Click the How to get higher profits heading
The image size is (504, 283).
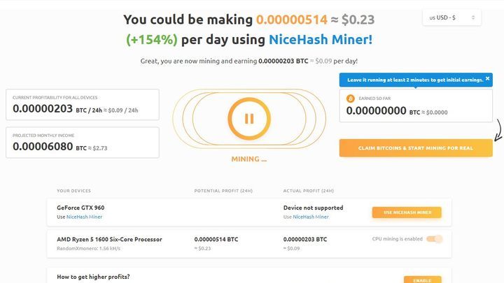(x=93, y=277)
